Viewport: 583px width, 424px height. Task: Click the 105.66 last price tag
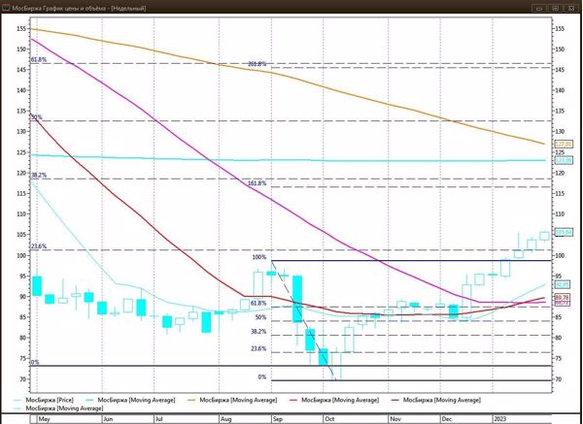coord(562,232)
